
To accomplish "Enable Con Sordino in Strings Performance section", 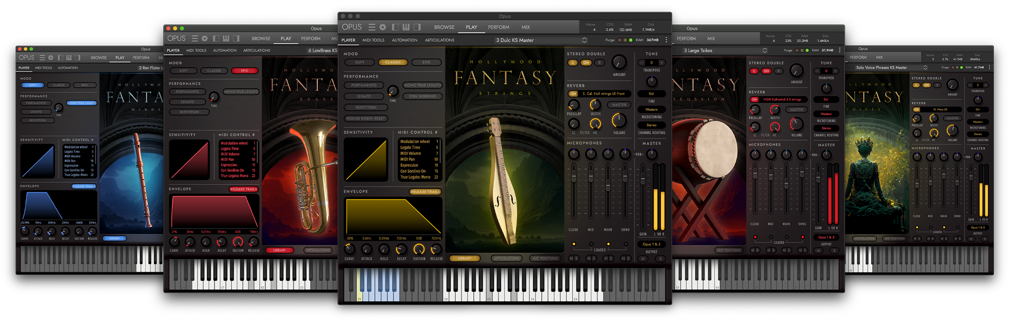I will [422, 96].
